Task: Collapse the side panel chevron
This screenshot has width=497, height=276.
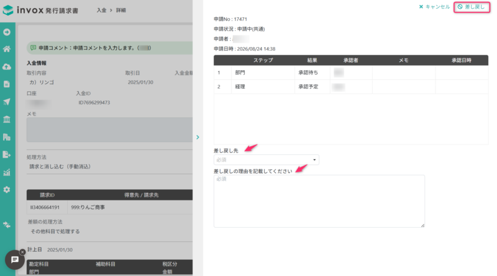Action: [x=198, y=137]
